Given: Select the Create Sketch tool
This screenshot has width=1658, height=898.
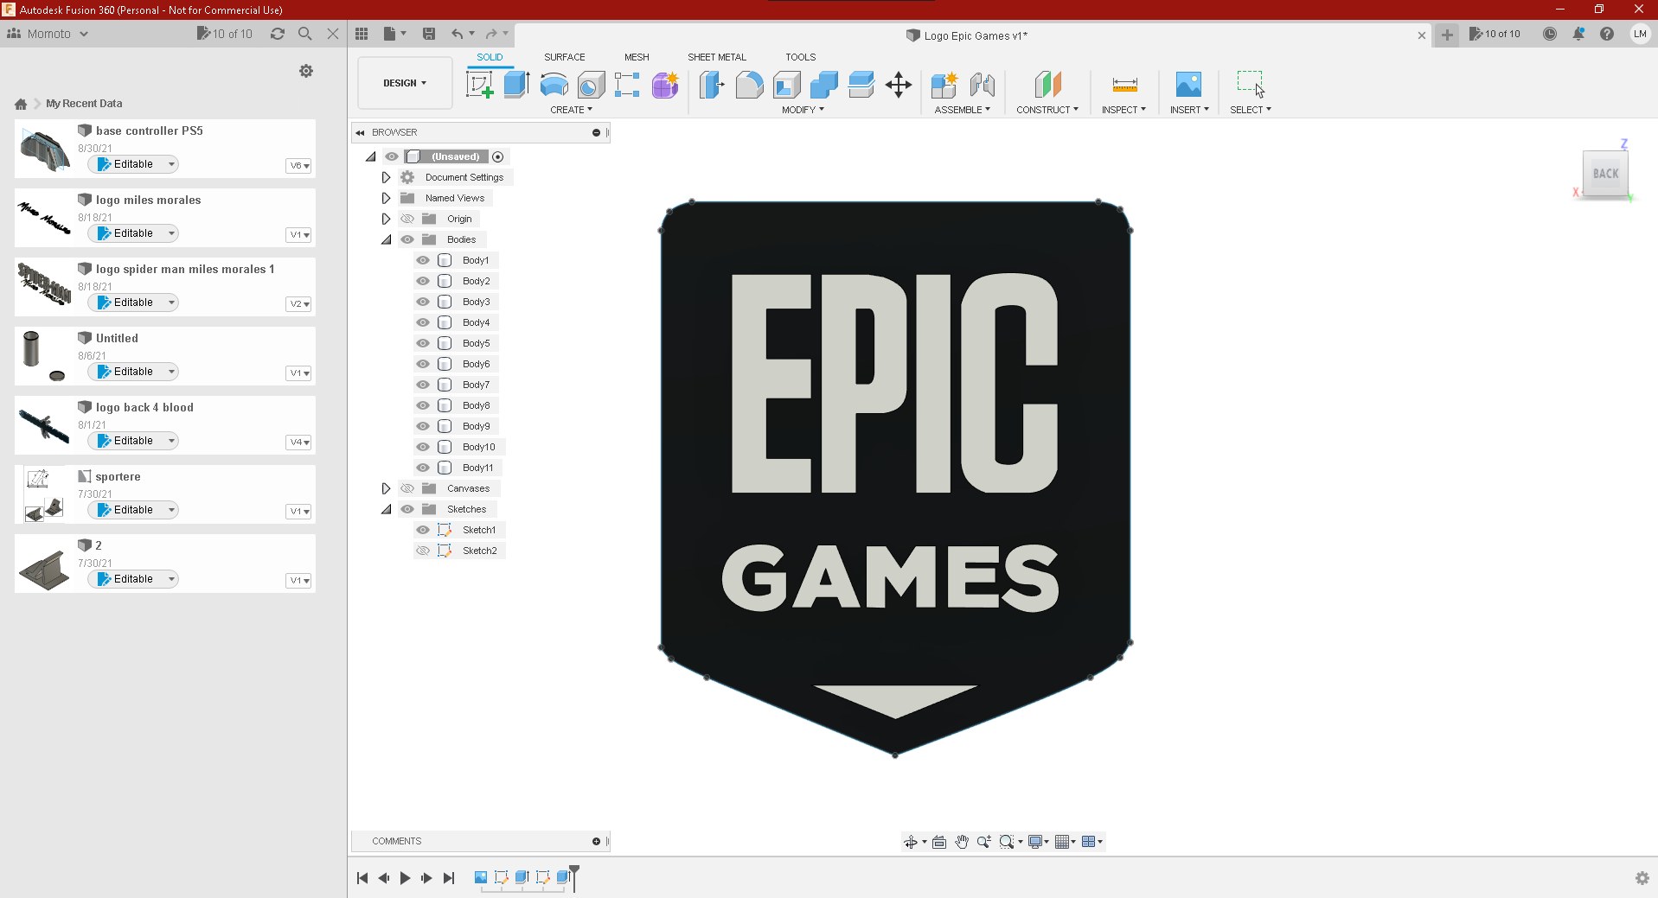Looking at the screenshot, I should 479,85.
